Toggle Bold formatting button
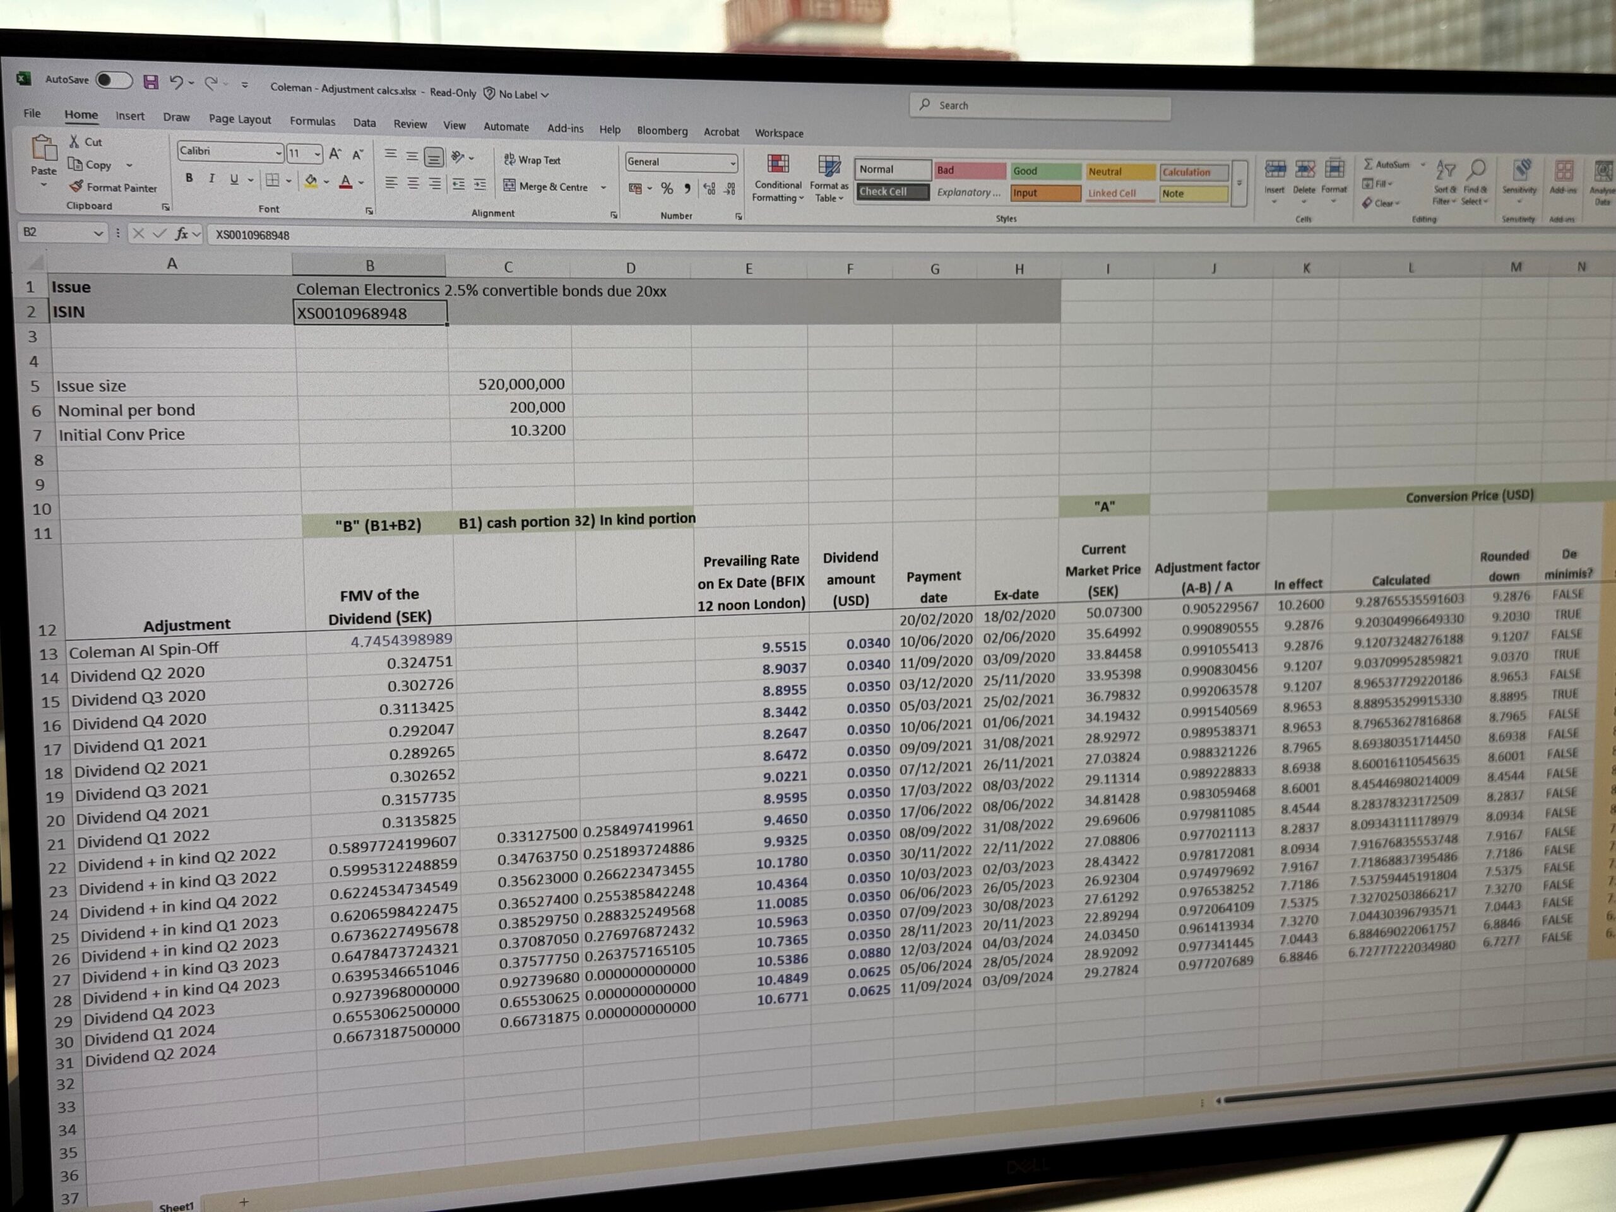This screenshot has width=1616, height=1212. pos(189,177)
